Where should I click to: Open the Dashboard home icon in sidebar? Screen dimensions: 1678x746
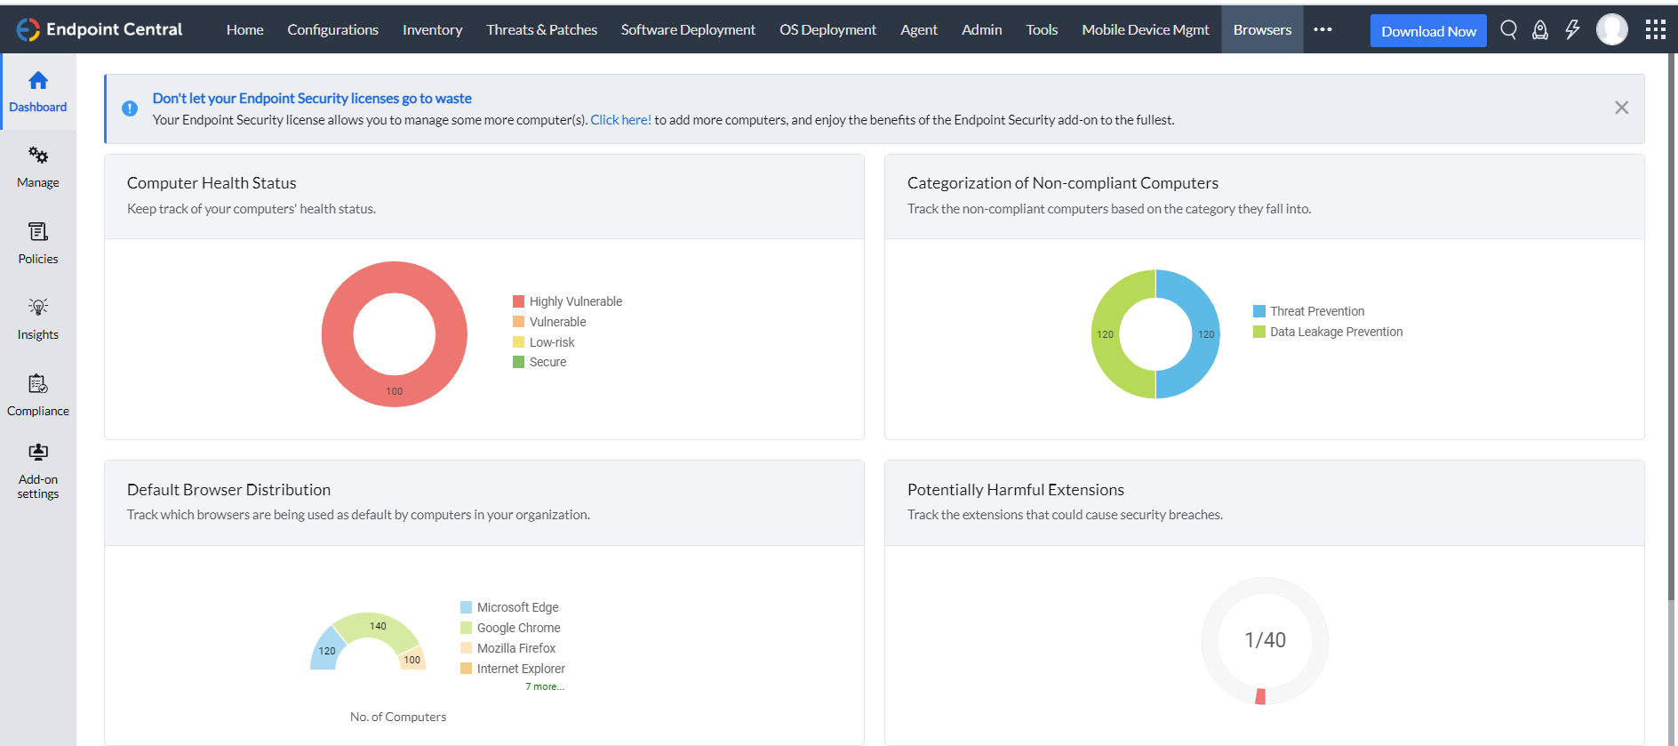point(38,82)
